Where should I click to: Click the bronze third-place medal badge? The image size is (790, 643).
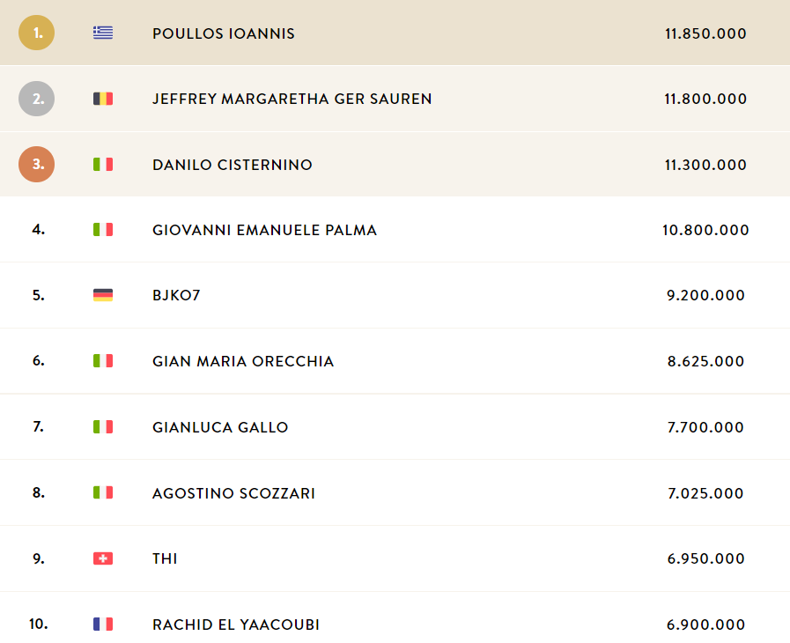(36, 165)
